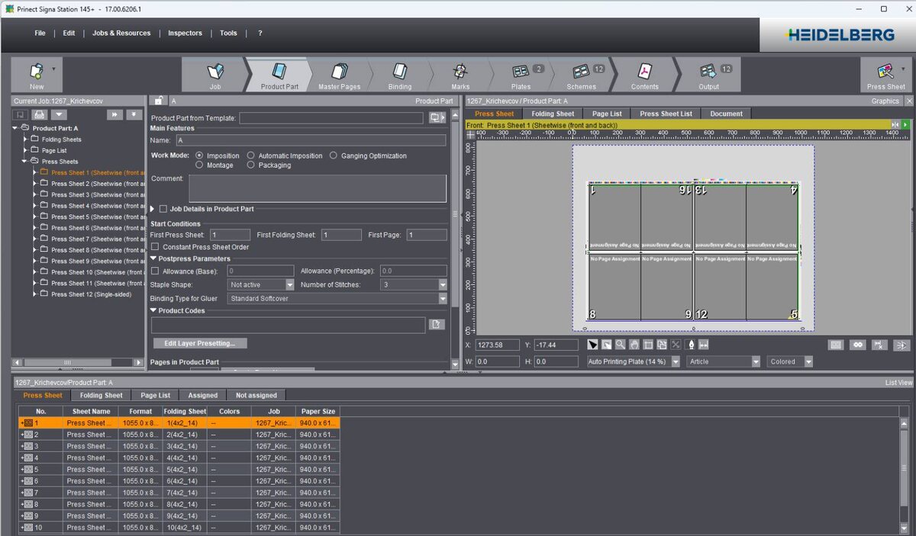This screenshot has width=916, height=536.
Task: Select the arrow pointer tool in graphics toolbar
Action: pos(593,345)
